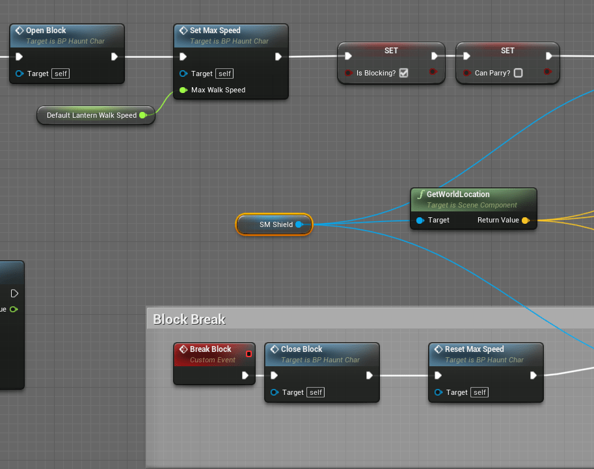Screen dimensions: 594x469
Task: Click the Close Block node icon
Action: point(274,349)
